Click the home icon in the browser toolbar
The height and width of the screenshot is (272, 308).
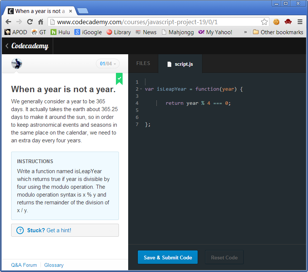(x=40, y=22)
